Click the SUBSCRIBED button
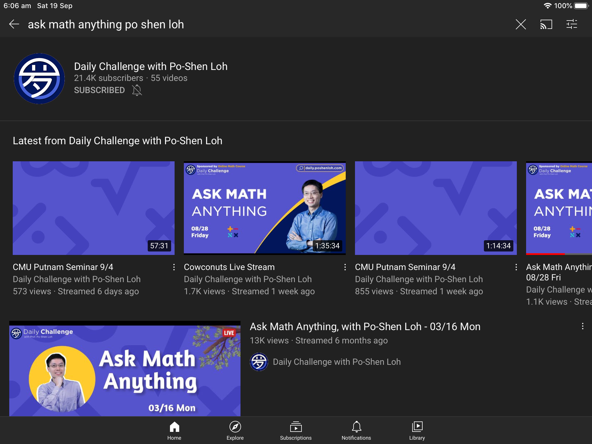This screenshot has width=592, height=444. 99,90
